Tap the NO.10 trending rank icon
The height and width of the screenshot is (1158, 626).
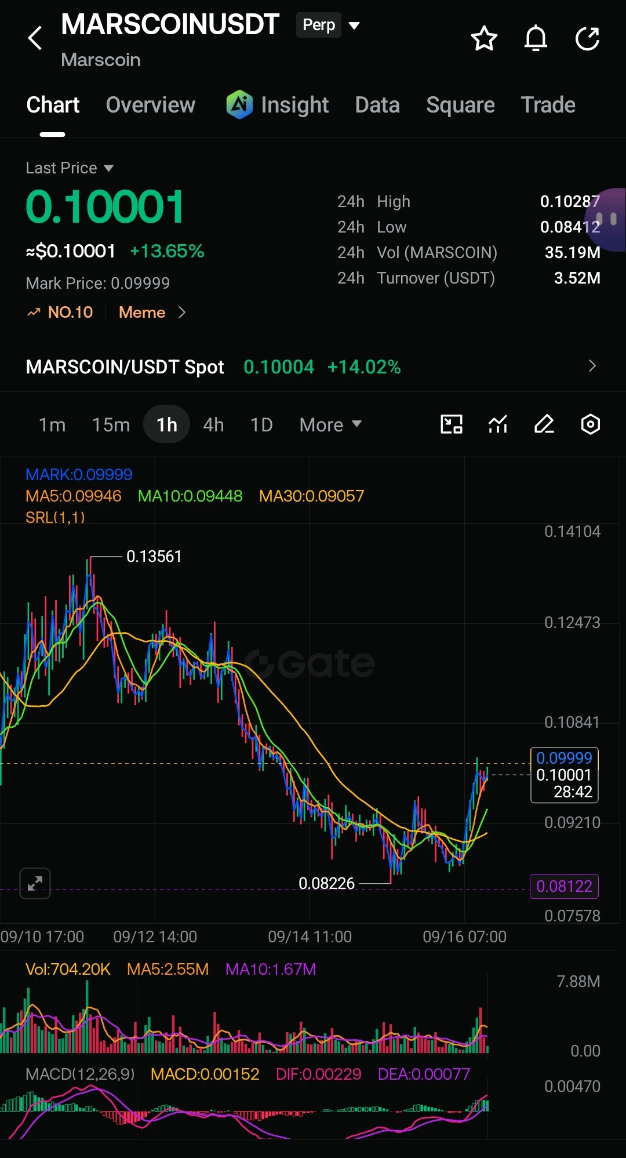coord(34,313)
